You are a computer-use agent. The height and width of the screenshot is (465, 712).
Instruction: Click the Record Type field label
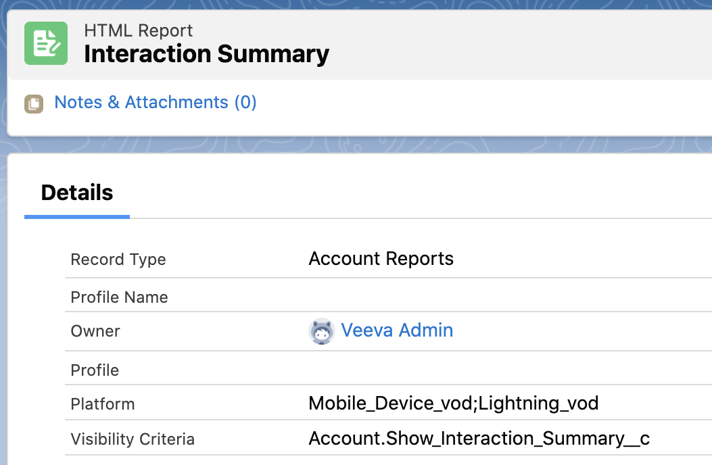[x=118, y=260]
